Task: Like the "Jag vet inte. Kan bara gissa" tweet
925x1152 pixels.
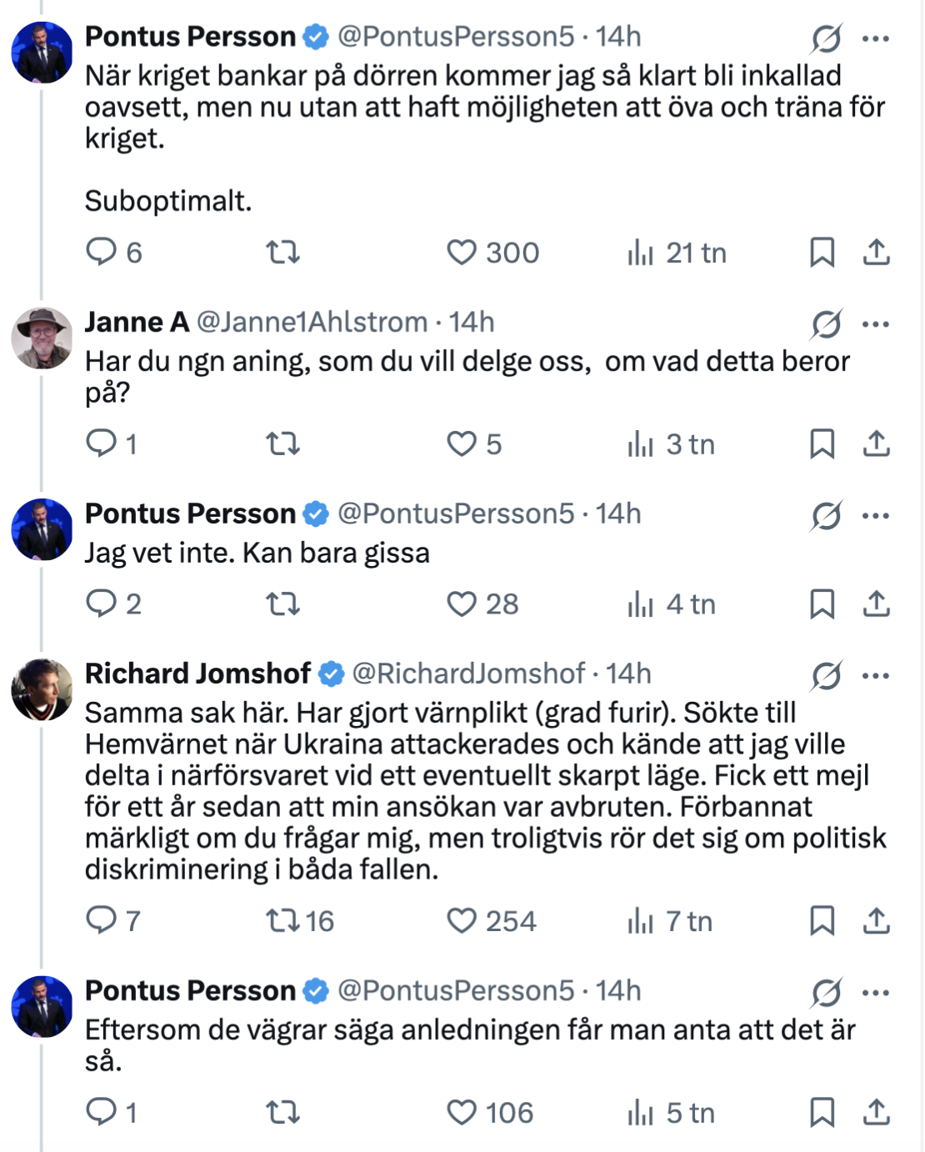Action: pyautogui.click(x=462, y=604)
